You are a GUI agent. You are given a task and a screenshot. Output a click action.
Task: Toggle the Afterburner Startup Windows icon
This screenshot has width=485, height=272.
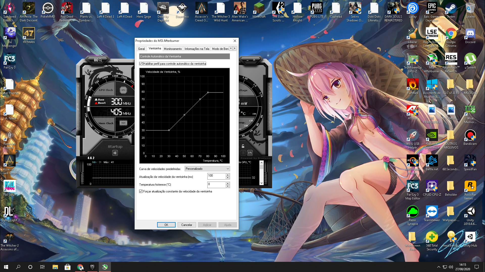click(x=115, y=153)
